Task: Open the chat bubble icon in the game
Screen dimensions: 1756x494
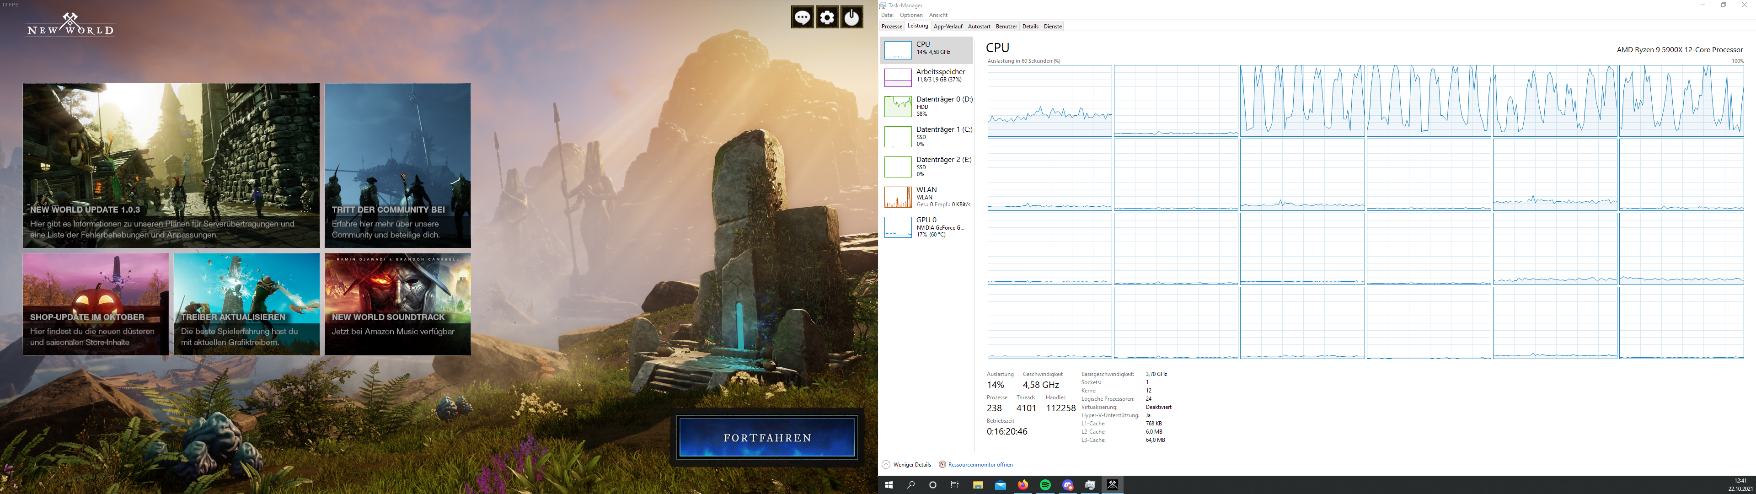Action: click(x=802, y=18)
